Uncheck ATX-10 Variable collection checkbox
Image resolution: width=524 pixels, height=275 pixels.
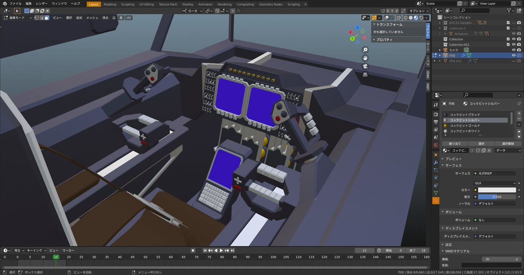(x=508, y=23)
